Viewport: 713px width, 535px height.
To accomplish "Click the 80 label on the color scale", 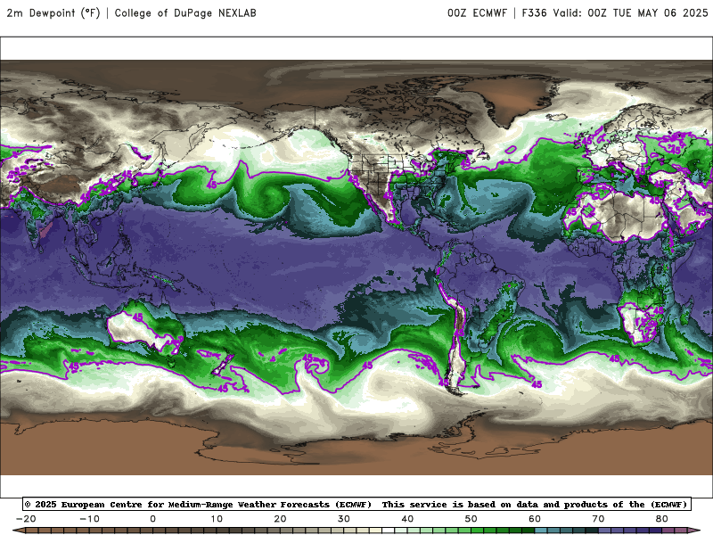I will pyautogui.click(x=662, y=519).
